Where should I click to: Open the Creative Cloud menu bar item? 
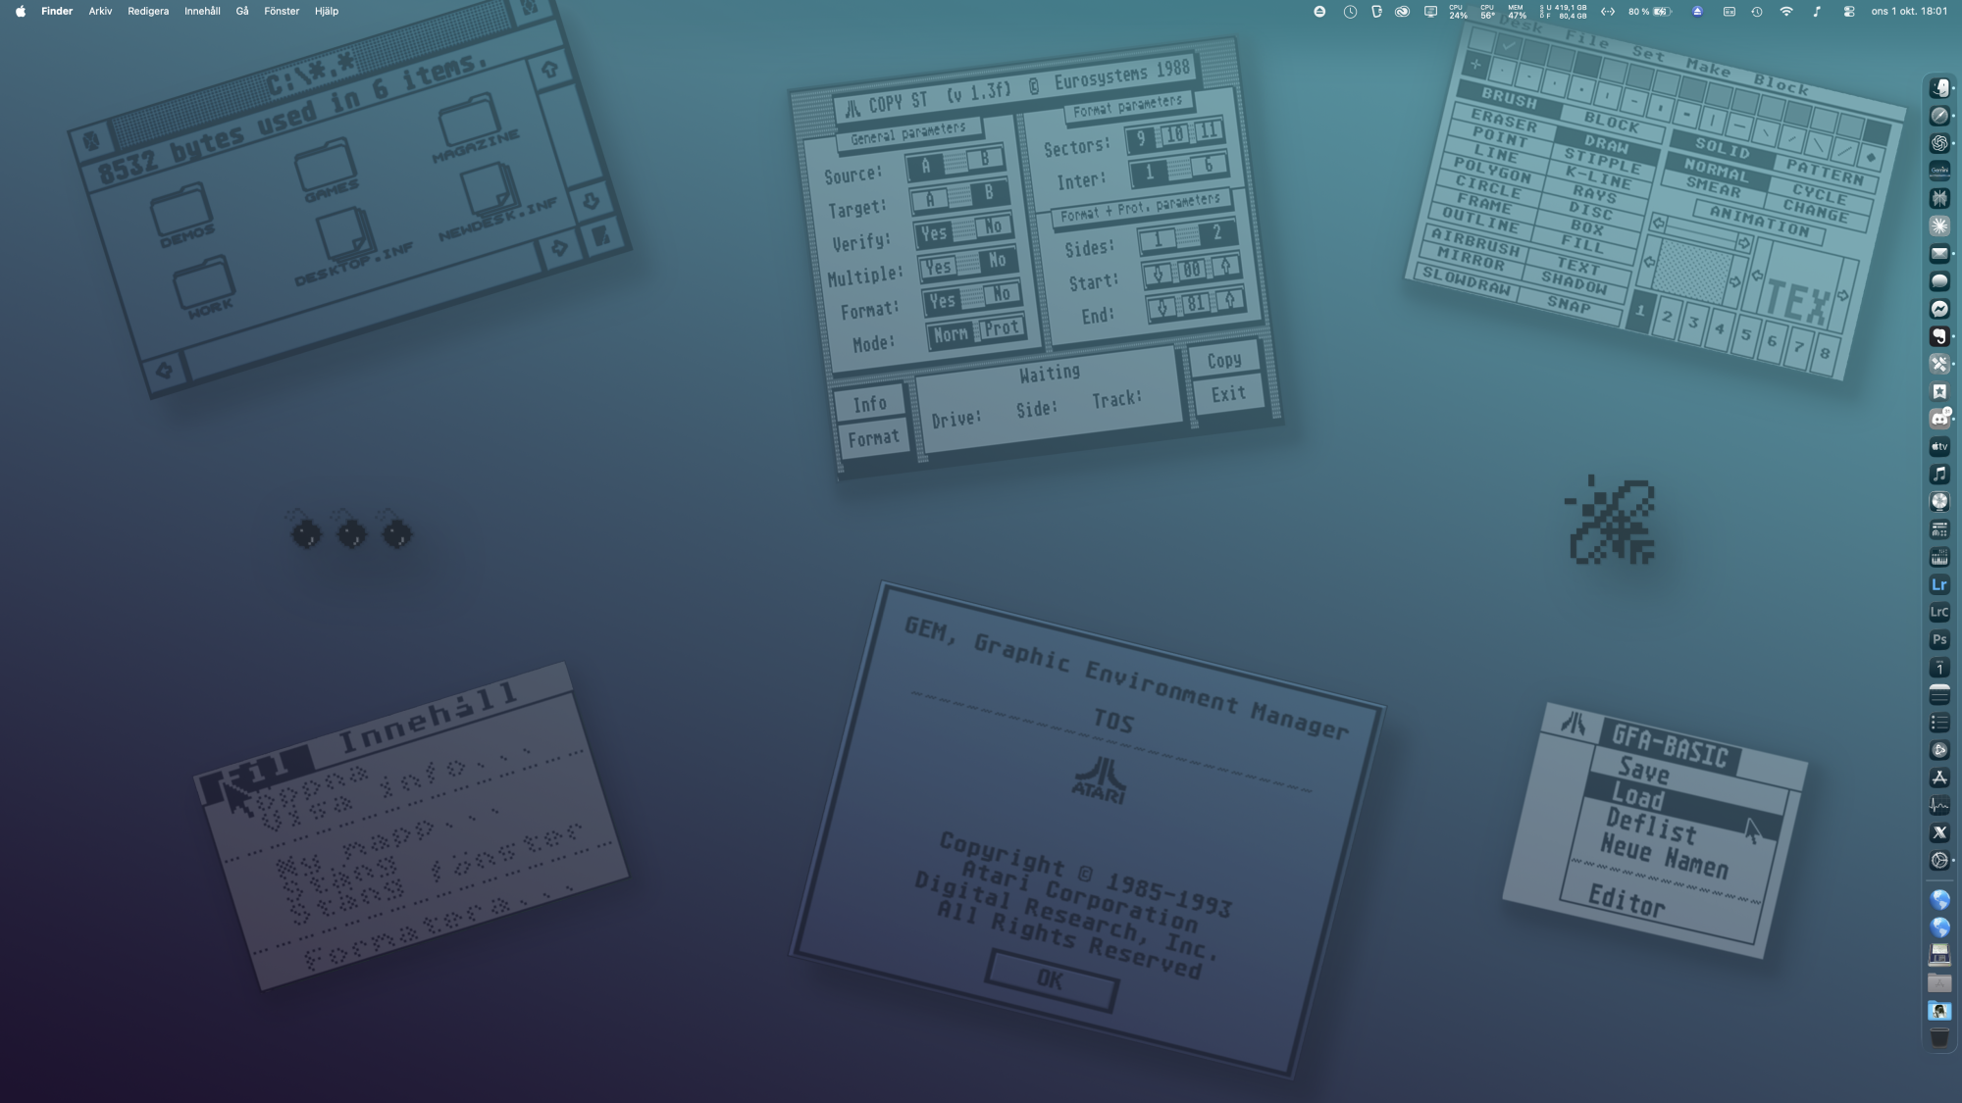tap(1403, 12)
